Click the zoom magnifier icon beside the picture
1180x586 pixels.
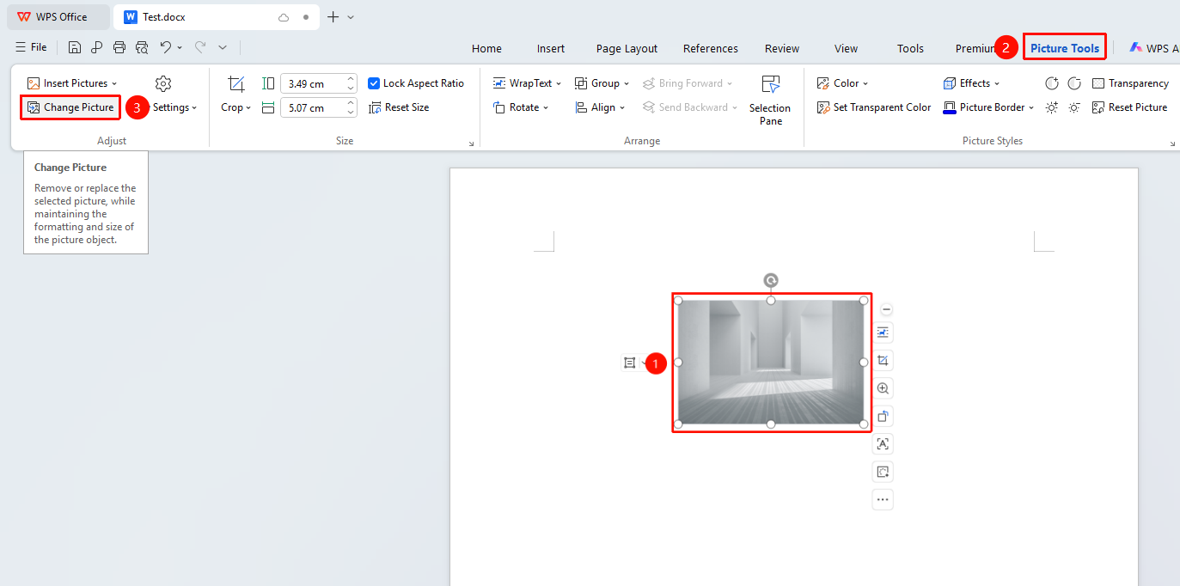click(883, 388)
